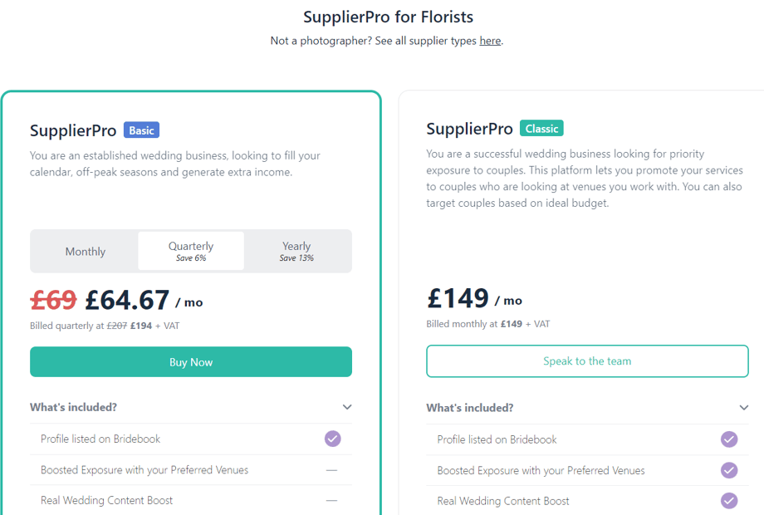
Task: Click Classic plan Profile listed checkmark icon
Action: [729, 439]
